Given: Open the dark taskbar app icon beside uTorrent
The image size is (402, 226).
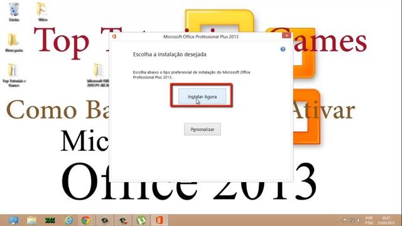Looking at the screenshot, I should click(123, 220).
